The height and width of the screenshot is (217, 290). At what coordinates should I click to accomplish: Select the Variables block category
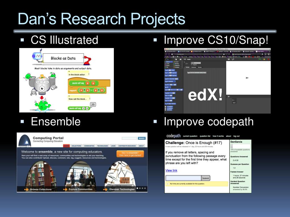[178, 67]
